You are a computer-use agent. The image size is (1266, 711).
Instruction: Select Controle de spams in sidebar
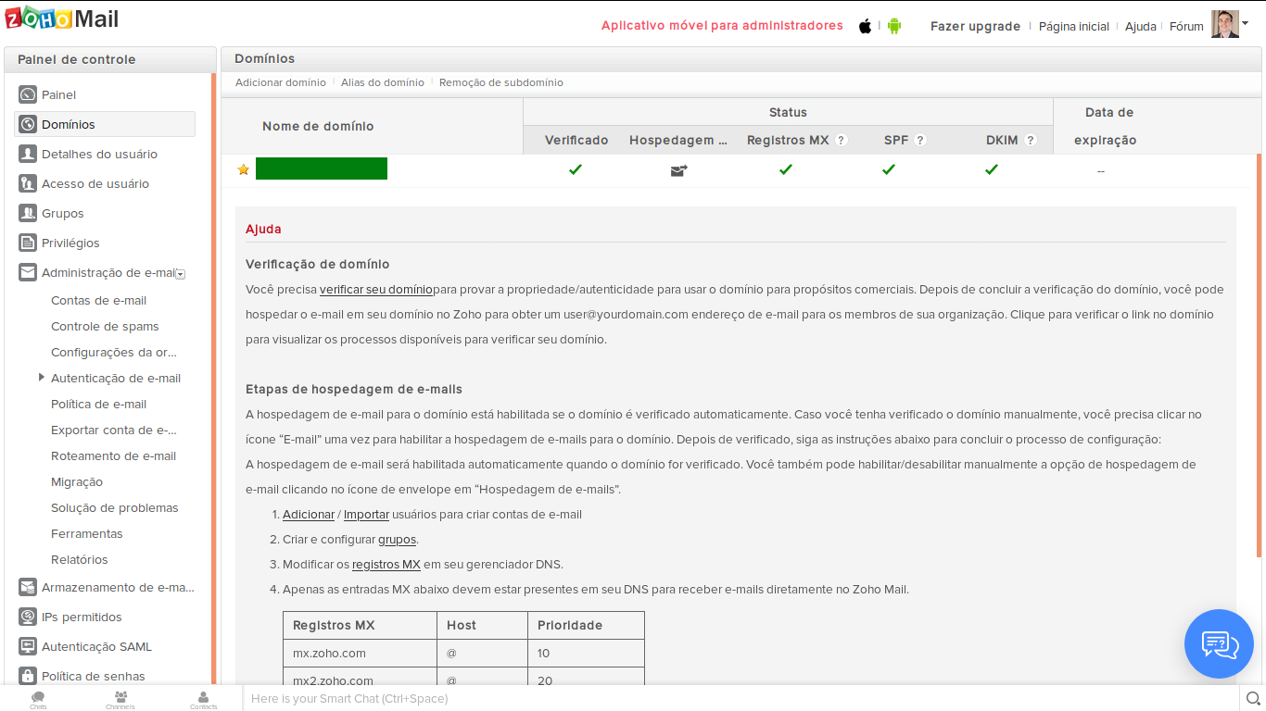[105, 326]
